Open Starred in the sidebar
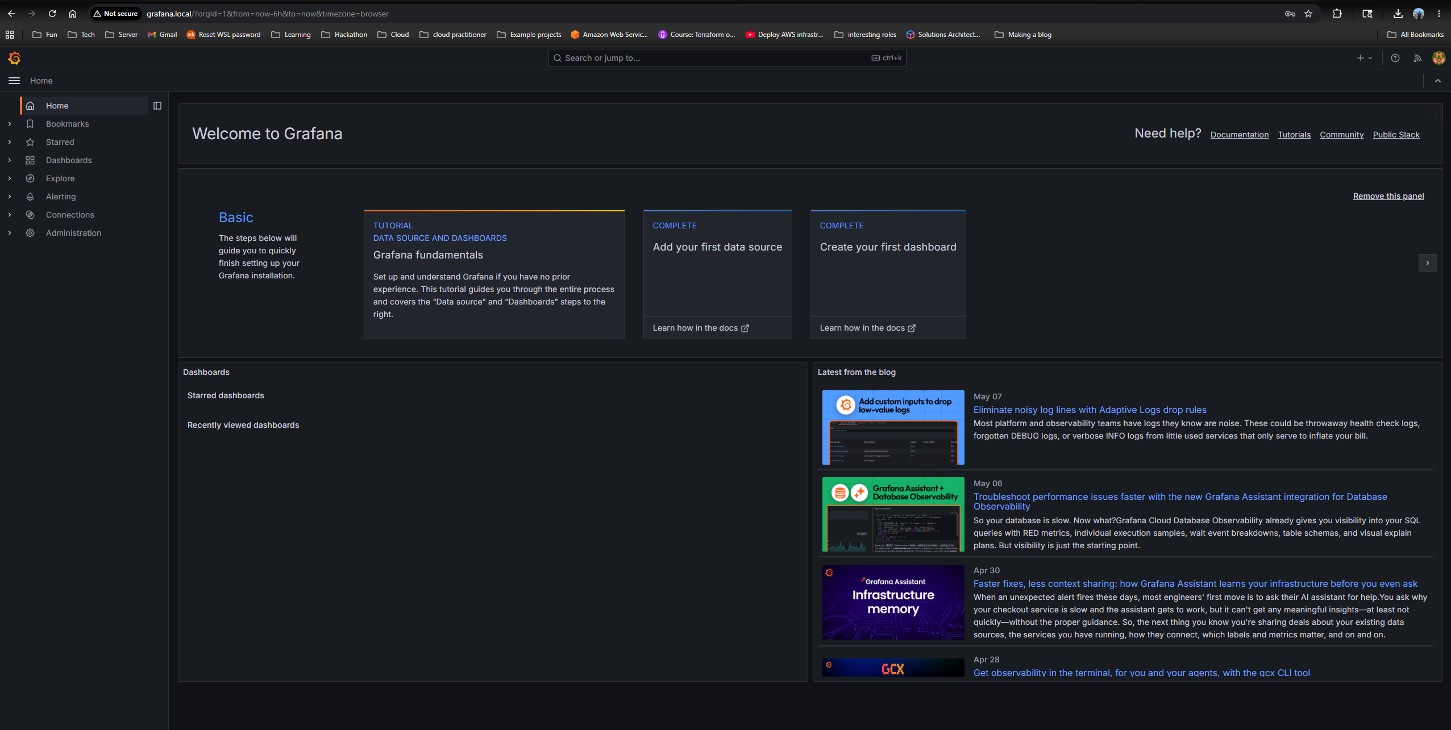1451x730 pixels. pyautogui.click(x=60, y=142)
